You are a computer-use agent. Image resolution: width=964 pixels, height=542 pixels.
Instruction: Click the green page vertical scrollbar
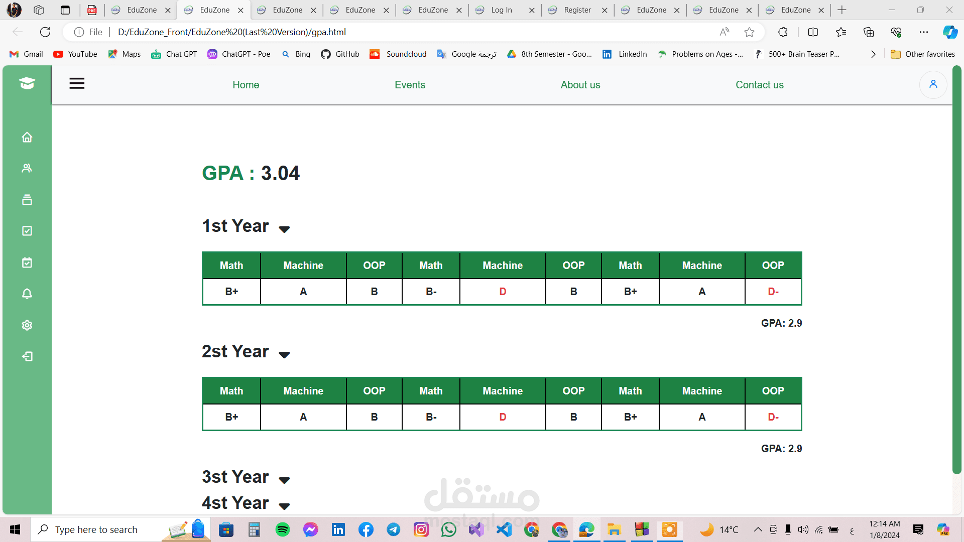(956, 271)
